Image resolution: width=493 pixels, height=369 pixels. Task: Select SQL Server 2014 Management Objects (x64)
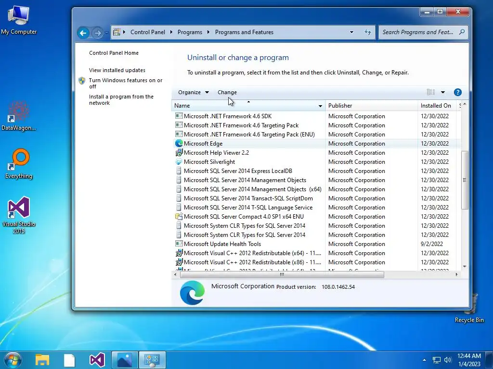[x=317, y=189]
